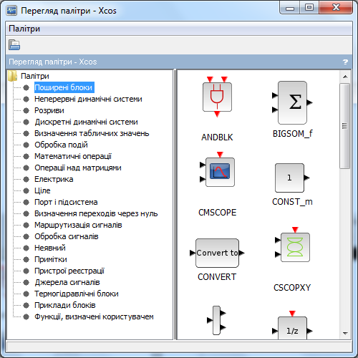Click the CSCOPXY label text
This screenshot has width=358, height=358.
click(x=292, y=288)
